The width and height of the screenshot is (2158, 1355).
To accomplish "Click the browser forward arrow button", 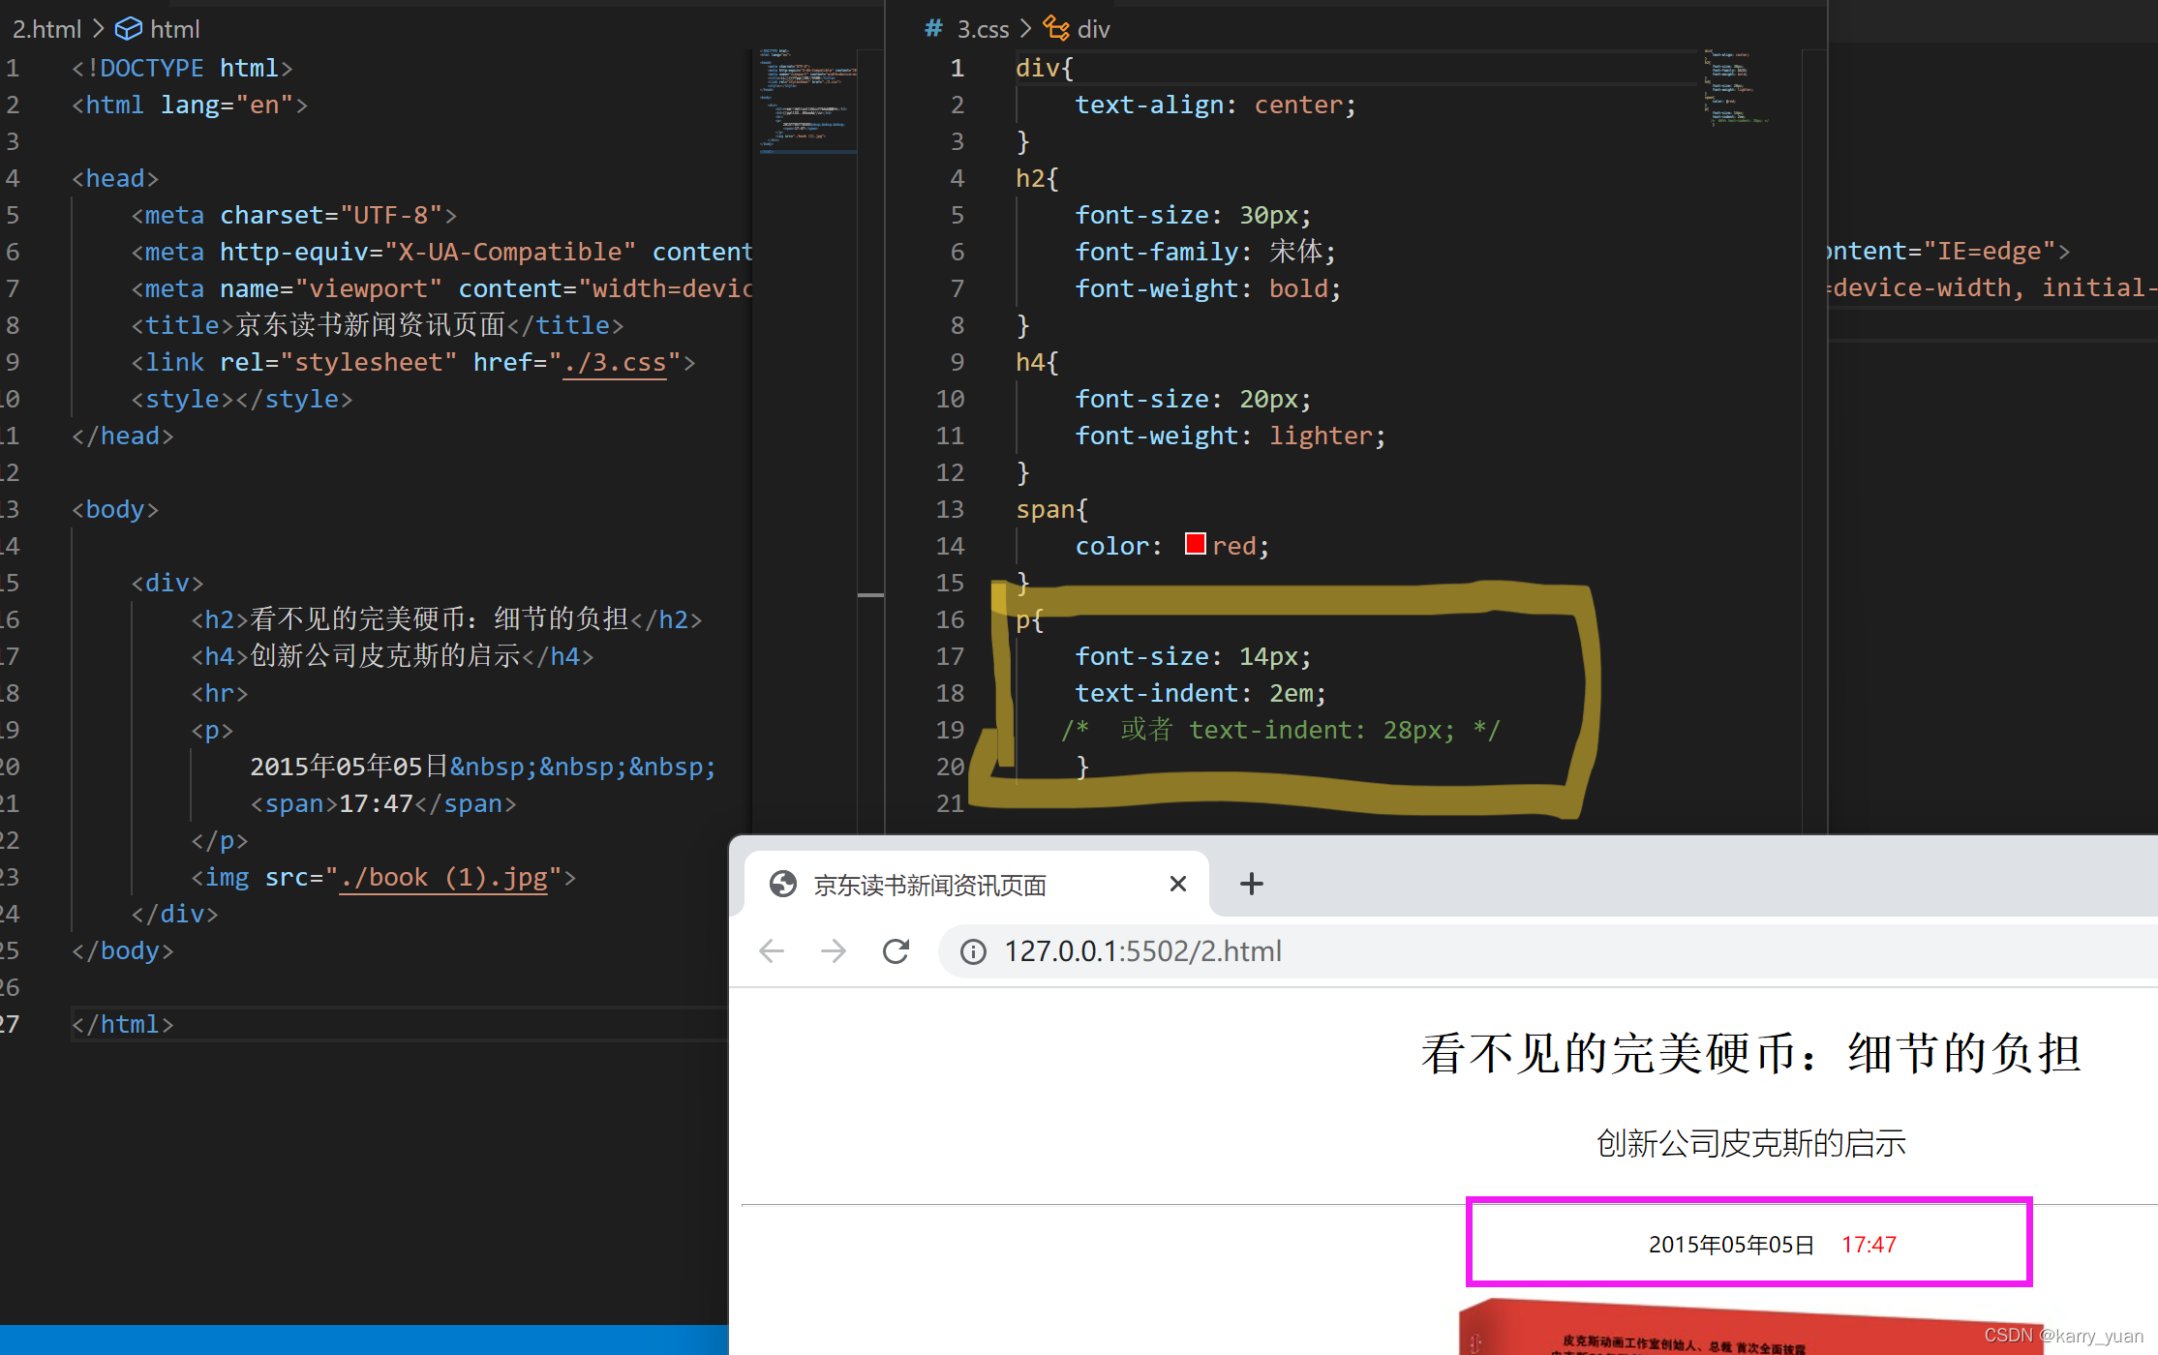I will (834, 951).
